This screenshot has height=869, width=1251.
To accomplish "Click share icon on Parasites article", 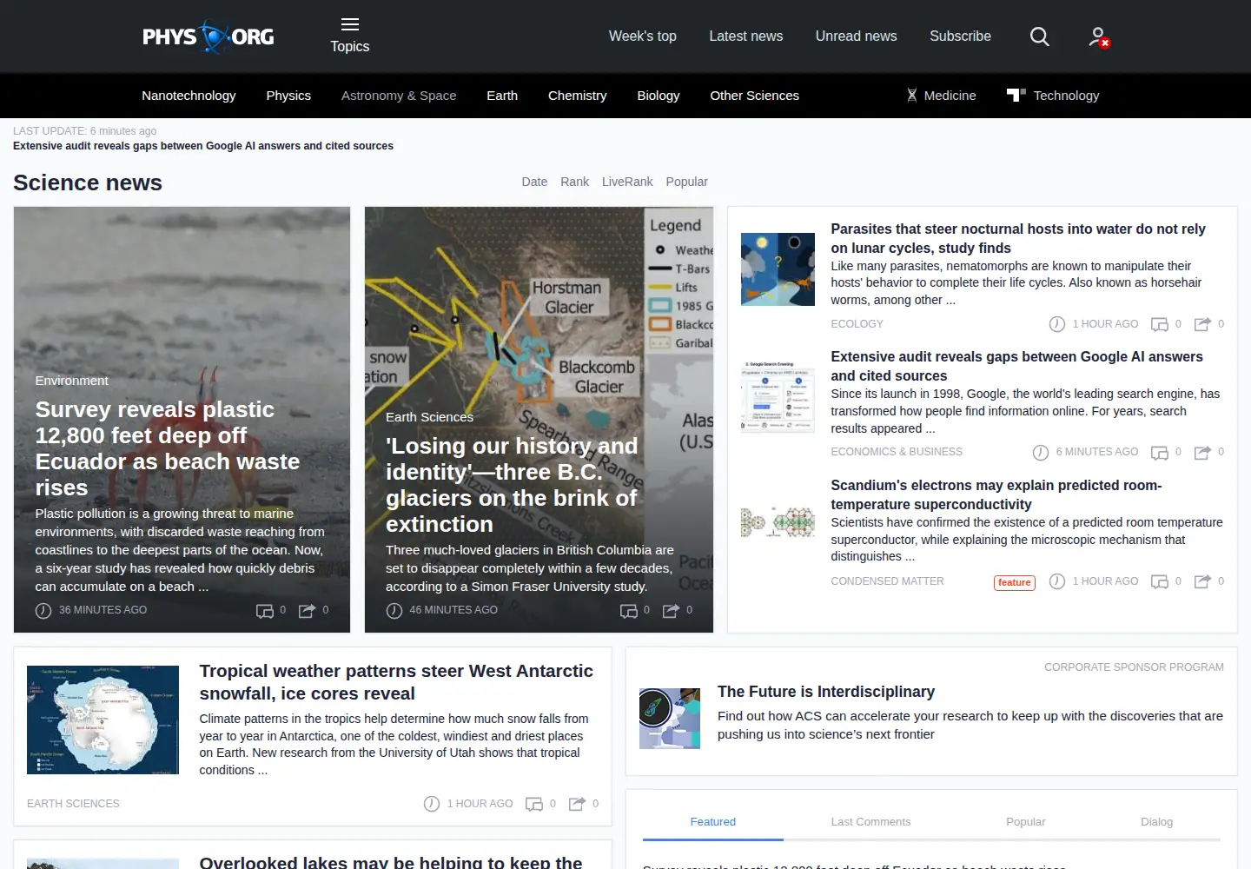I will pos(1202,324).
